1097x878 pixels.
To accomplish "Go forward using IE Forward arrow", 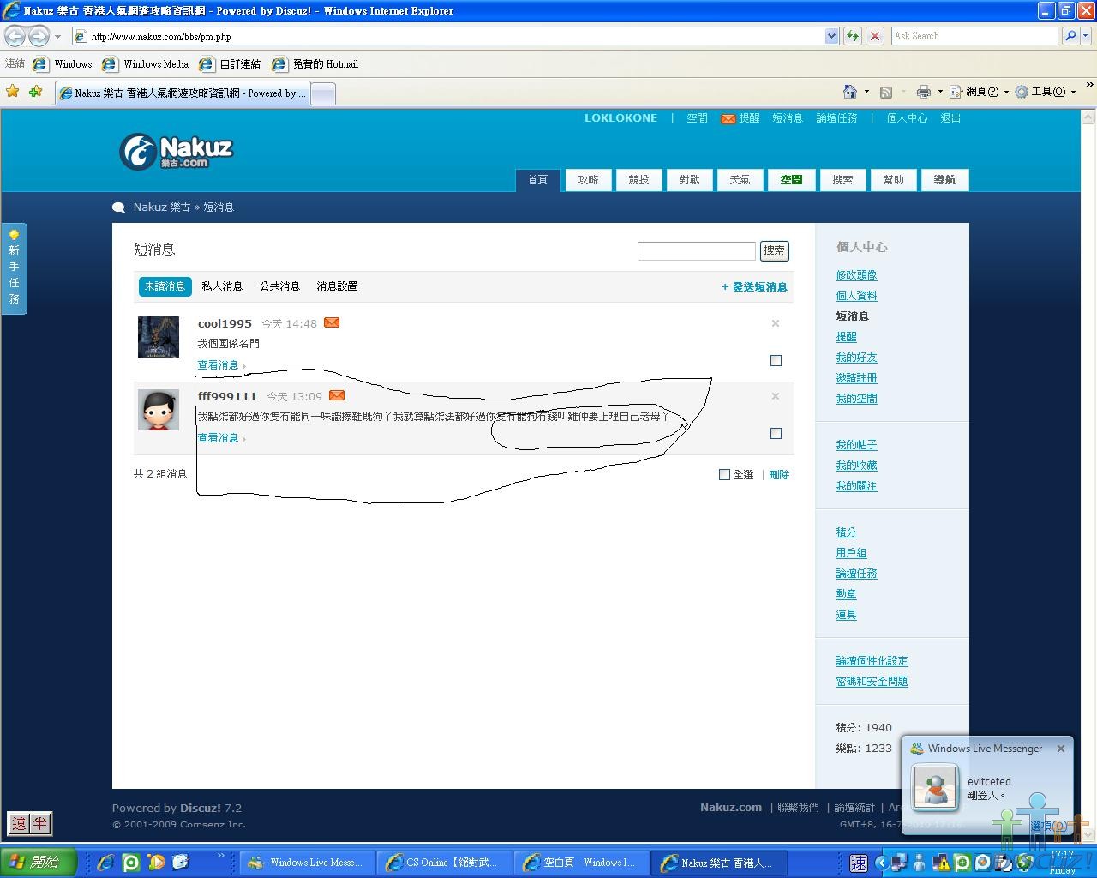I will click(x=39, y=36).
